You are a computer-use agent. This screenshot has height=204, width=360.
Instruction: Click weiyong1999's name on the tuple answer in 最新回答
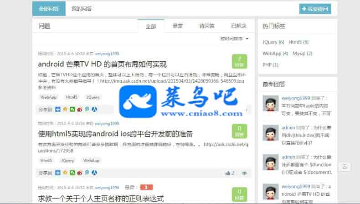click(x=296, y=98)
